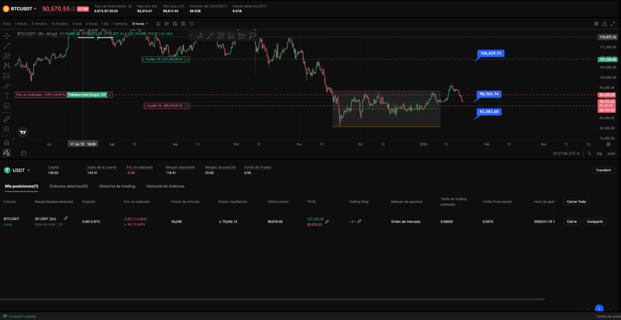Select the crosshair cursor tool

pos(7,36)
